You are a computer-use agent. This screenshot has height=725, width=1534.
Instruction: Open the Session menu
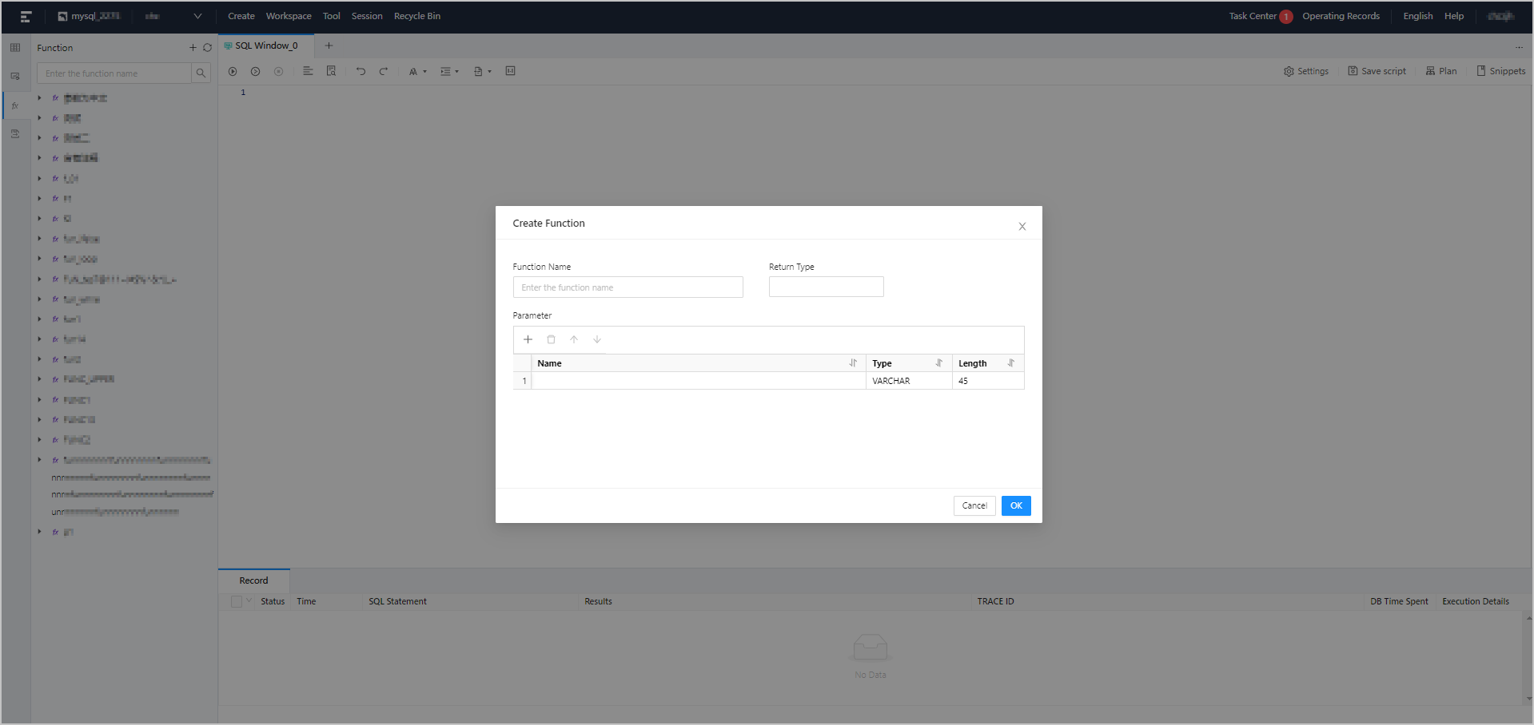tap(367, 15)
